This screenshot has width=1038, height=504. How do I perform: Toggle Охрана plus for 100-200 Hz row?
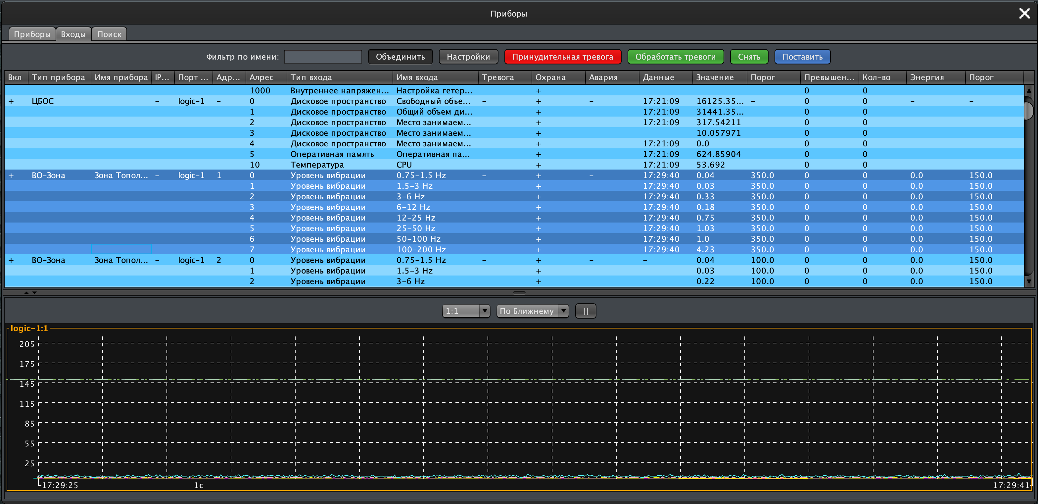[538, 250]
